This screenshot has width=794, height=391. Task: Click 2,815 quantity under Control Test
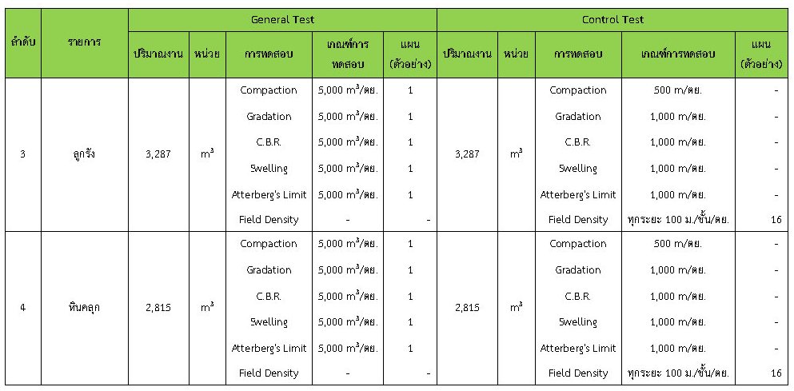(x=467, y=308)
